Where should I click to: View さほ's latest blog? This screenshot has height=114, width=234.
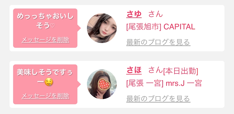158,98
